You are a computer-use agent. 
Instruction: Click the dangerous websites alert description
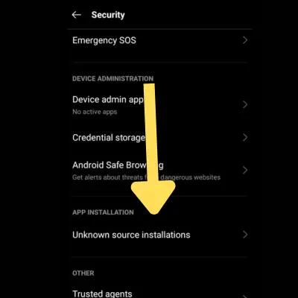[x=147, y=177]
